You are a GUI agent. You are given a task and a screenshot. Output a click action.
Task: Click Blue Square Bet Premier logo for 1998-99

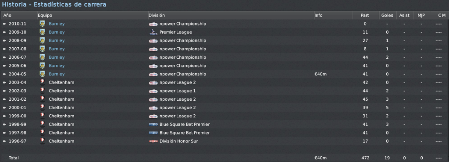pos(153,124)
